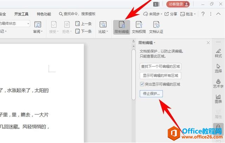Click text line '瞧去，一大片'
Screen dimensions: 225x143
(x=35, y=115)
